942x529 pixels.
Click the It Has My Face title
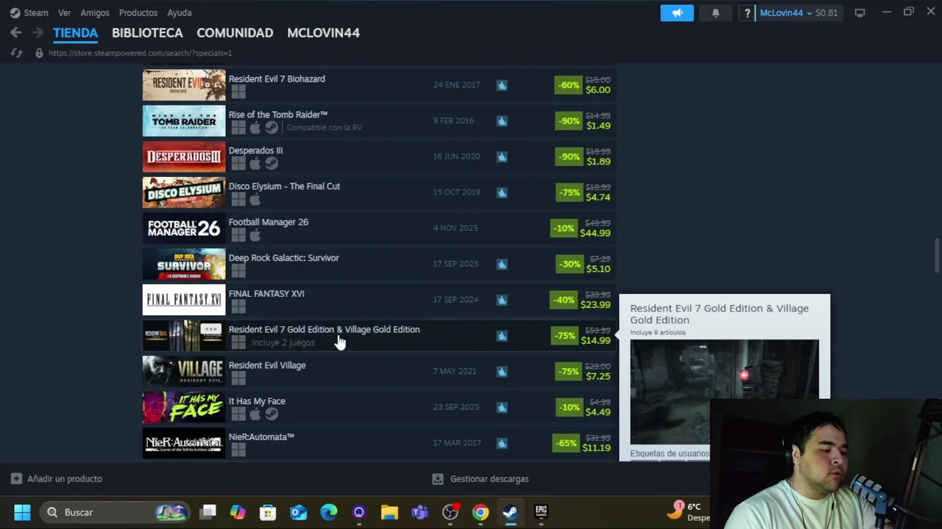(x=257, y=401)
